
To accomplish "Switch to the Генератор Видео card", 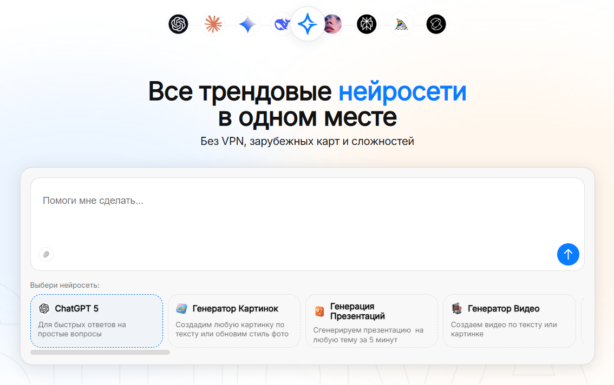I will pyautogui.click(x=509, y=321).
